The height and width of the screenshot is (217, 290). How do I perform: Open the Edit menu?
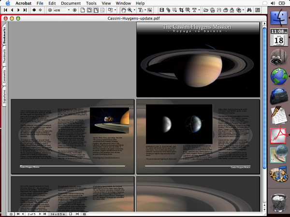tap(52, 3)
